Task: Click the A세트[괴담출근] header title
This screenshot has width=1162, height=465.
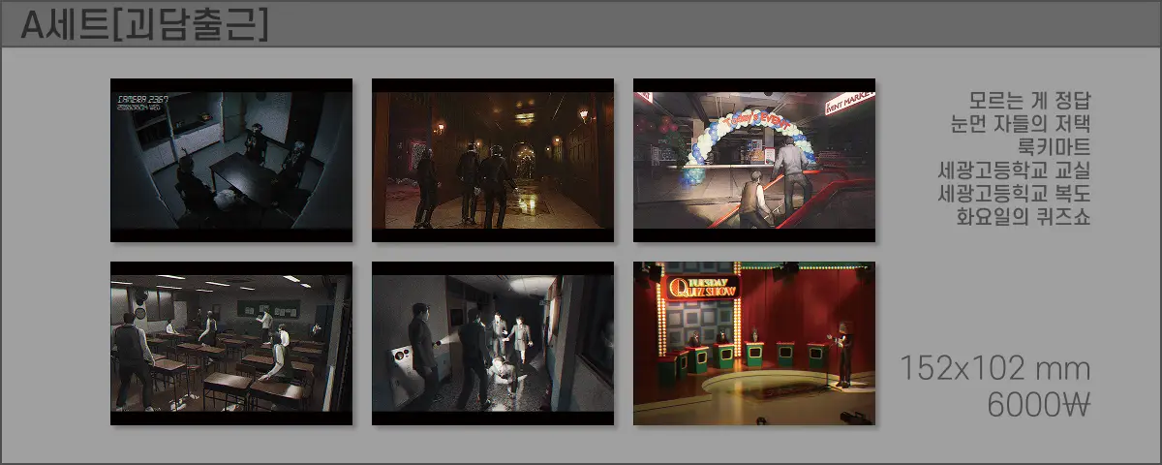Action: (143, 25)
